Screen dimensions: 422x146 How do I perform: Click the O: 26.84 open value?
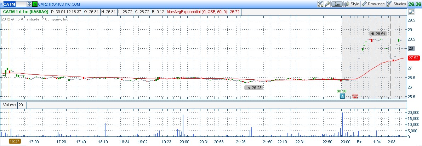pyautogui.click(x=91, y=12)
